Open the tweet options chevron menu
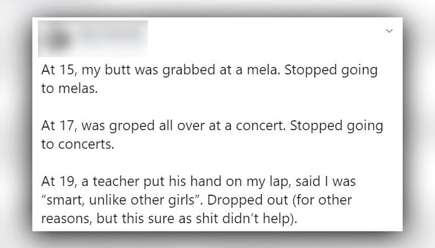Screen dimensions: 435x248 point(389,31)
